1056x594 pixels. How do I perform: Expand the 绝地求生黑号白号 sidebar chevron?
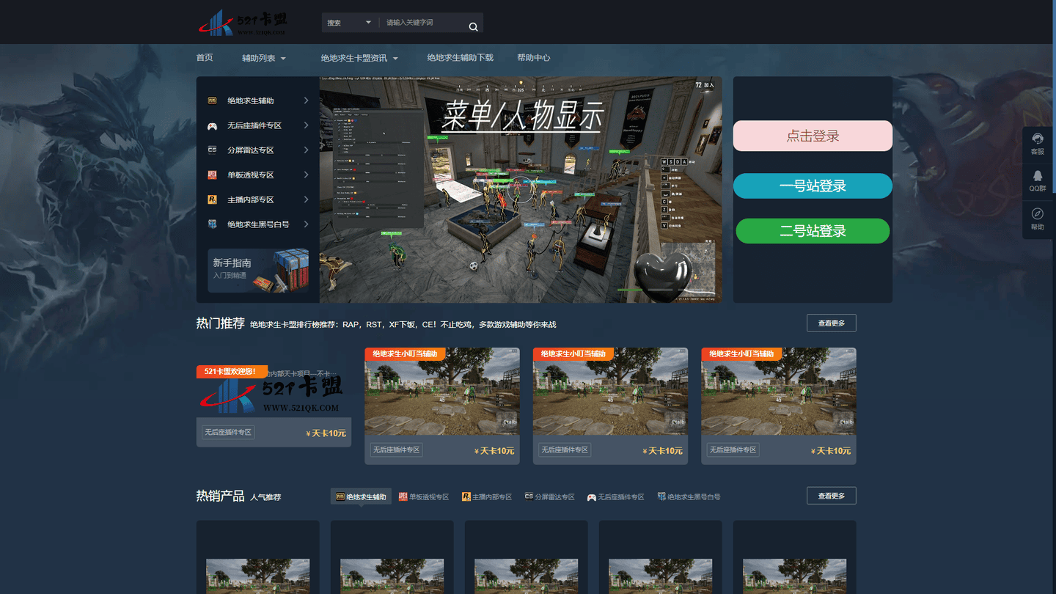[307, 224]
